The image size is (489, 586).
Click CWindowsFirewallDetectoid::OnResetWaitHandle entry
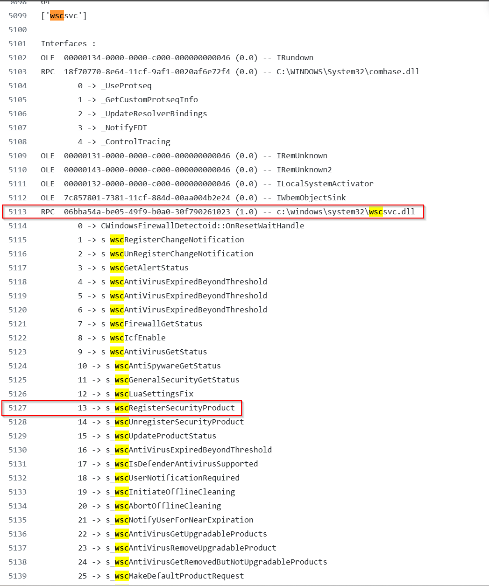tap(191, 226)
